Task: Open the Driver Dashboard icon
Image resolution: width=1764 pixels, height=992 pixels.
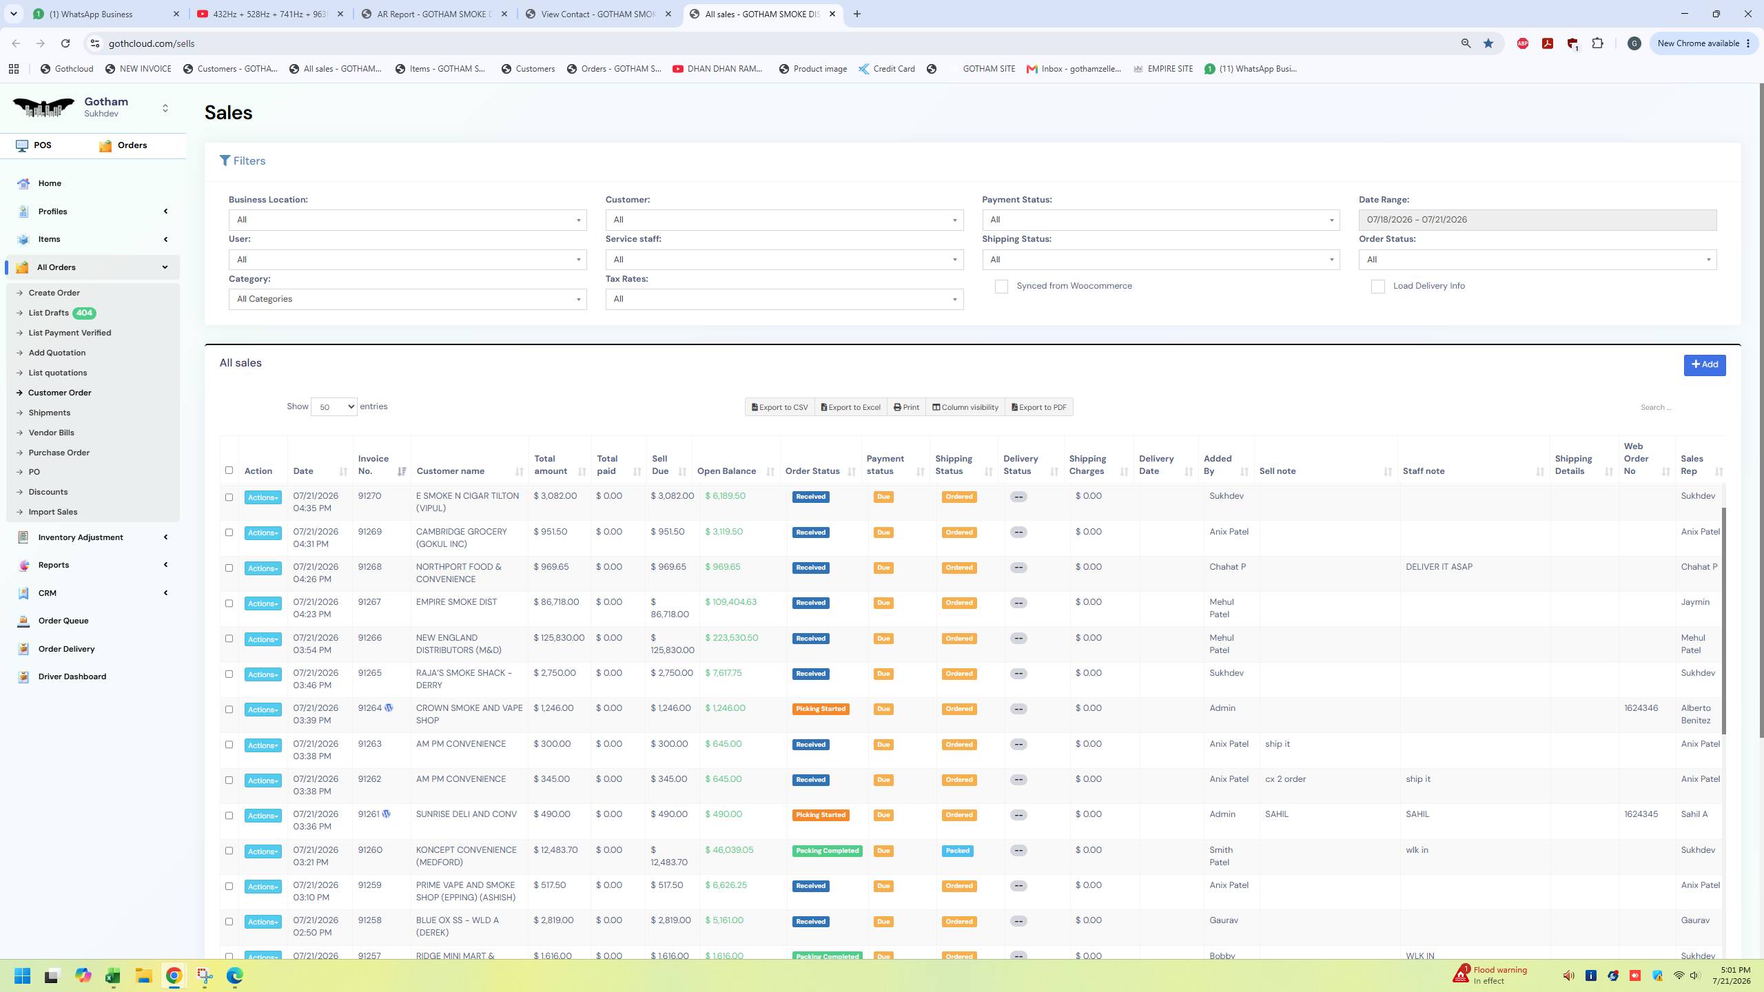Action: pyautogui.click(x=23, y=676)
